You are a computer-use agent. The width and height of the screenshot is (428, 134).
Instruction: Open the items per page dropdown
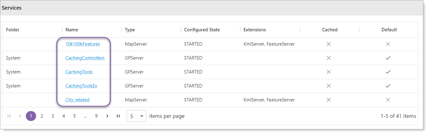[x=136, y=116]
